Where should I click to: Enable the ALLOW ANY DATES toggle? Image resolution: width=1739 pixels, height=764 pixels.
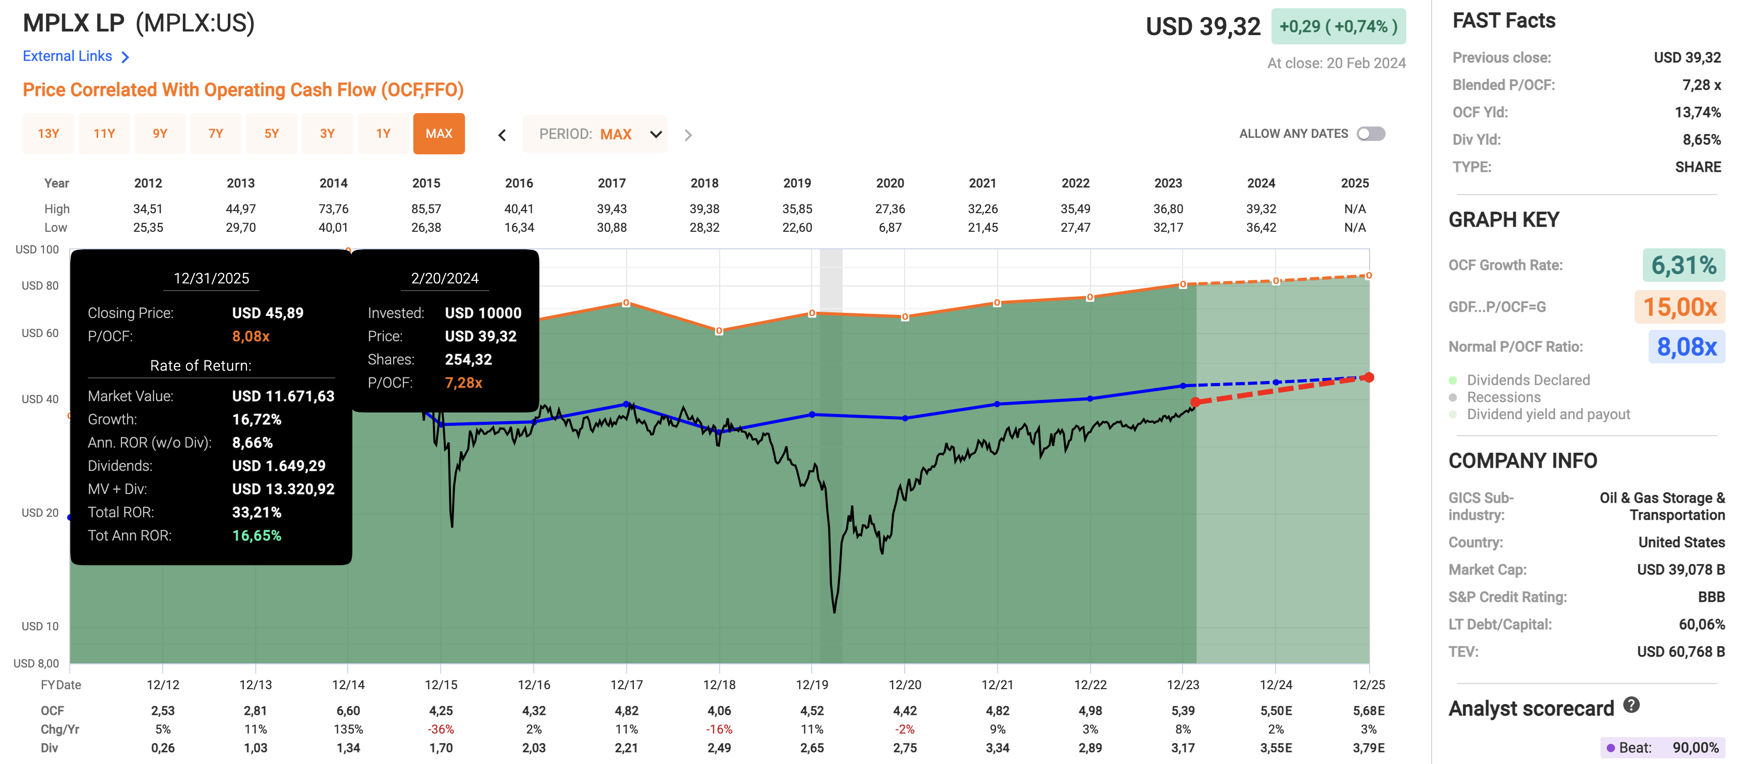click(1371, 134)
